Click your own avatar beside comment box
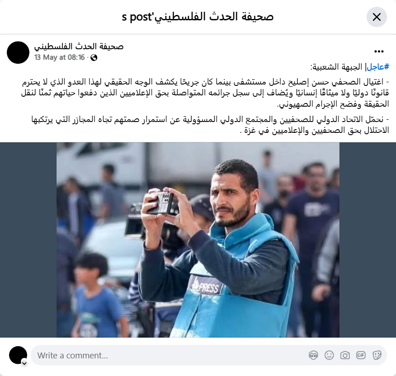 tap(18, 355)
